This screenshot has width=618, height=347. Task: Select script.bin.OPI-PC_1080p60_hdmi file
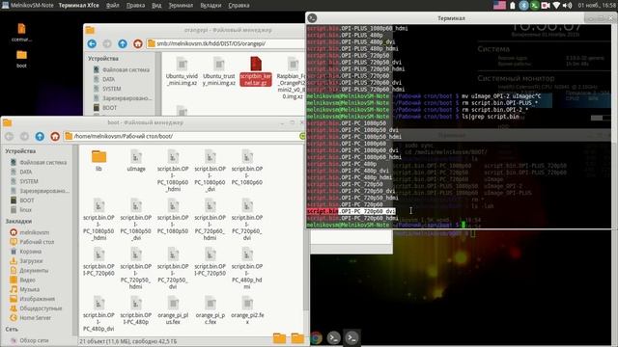(x=173, y=171)
